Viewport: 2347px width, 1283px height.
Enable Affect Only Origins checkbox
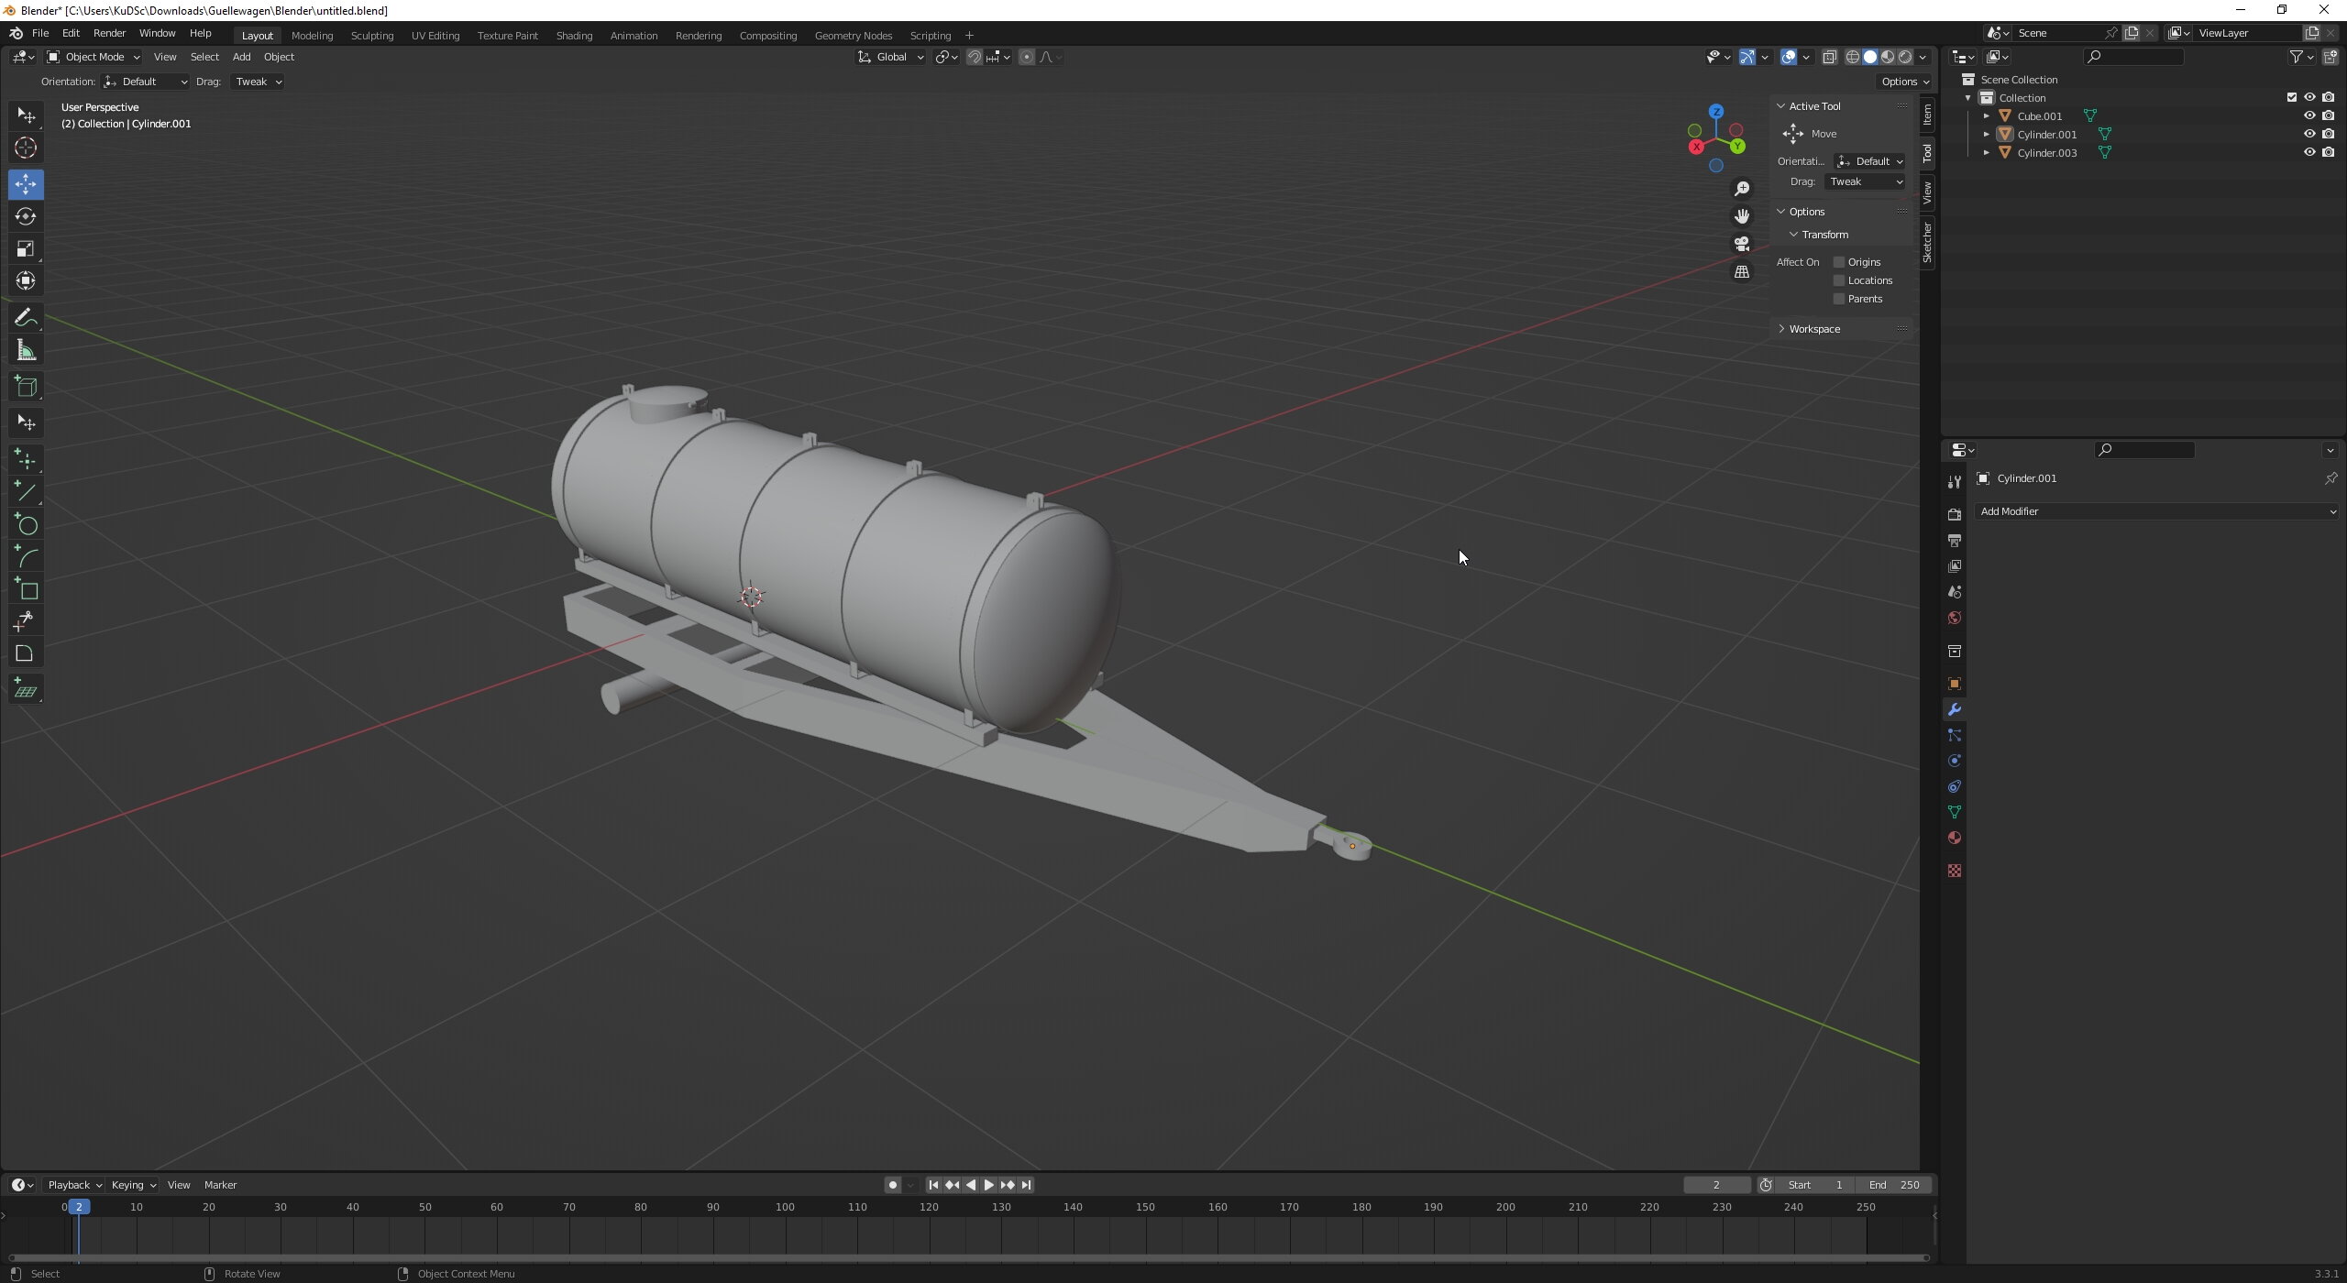[x=1838, y=262]
